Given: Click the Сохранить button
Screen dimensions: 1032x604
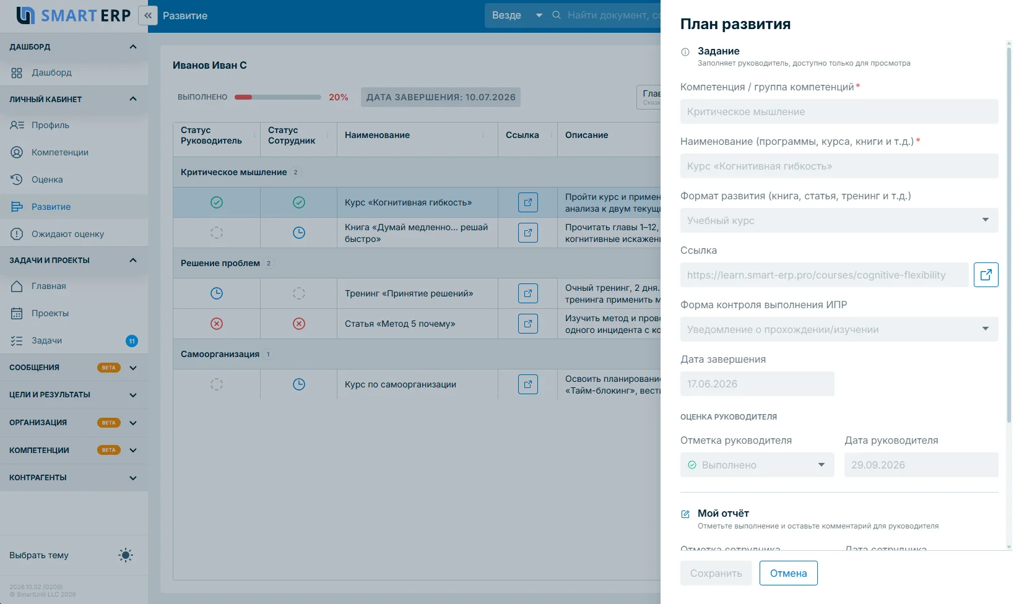Looking at the screenshot, I should (716, 573).
